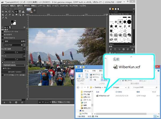The height and width of the screenshot is (119, 161).
Task: Click white background color swatch
Action: (15, 24)
